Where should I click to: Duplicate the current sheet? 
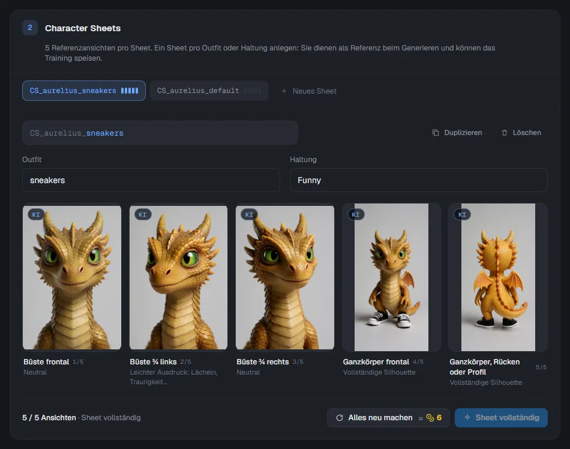[457, 133]
